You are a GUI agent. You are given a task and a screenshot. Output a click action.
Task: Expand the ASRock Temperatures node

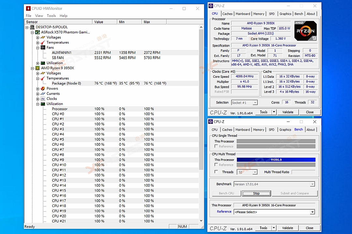pyautogui.click(x=38, y=43)
